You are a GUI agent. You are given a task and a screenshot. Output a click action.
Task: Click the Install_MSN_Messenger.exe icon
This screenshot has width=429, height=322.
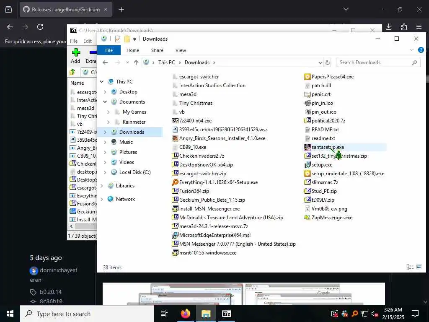tap(175, 209)
